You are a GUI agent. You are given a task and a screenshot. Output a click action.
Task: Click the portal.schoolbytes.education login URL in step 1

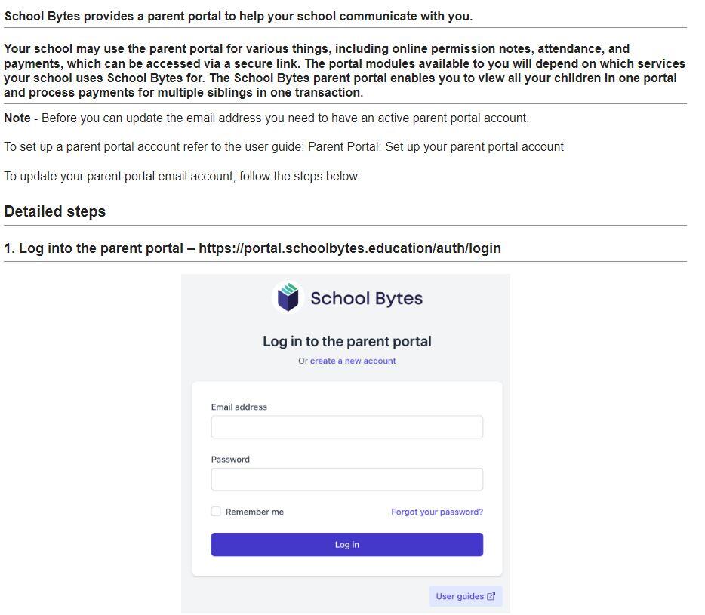pos(349,248)
